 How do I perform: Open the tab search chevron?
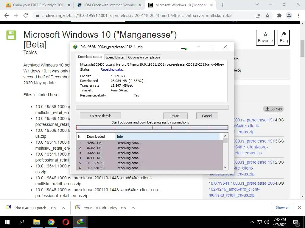(257, 4)
